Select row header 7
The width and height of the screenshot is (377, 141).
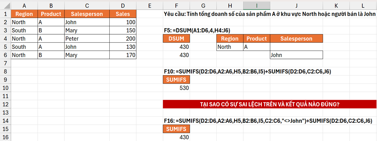tap(5, 63)
